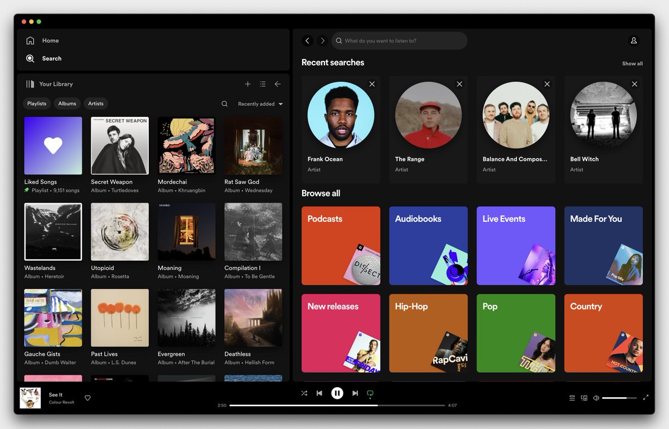
Task: Open Compilation I album
Action: tap(253, 232)
